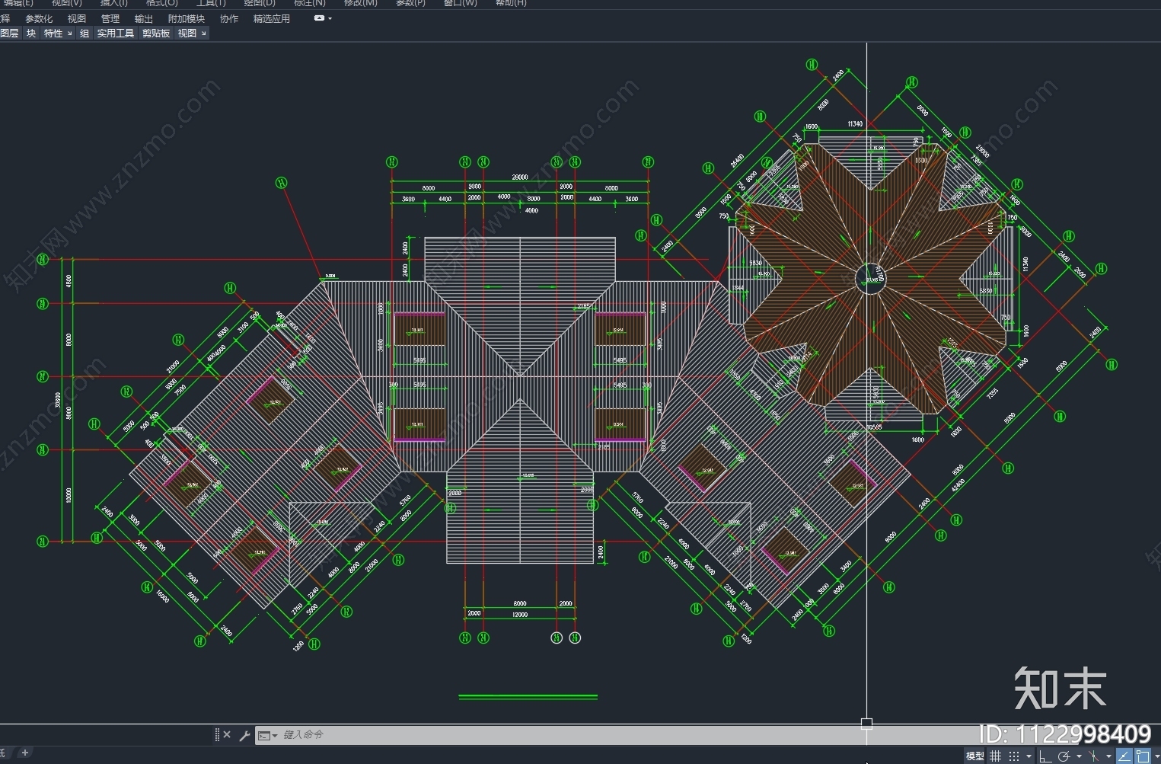Open the 修改(M) menu
The height and width of the screenshot is (764, 1161).
coord(360,3)
